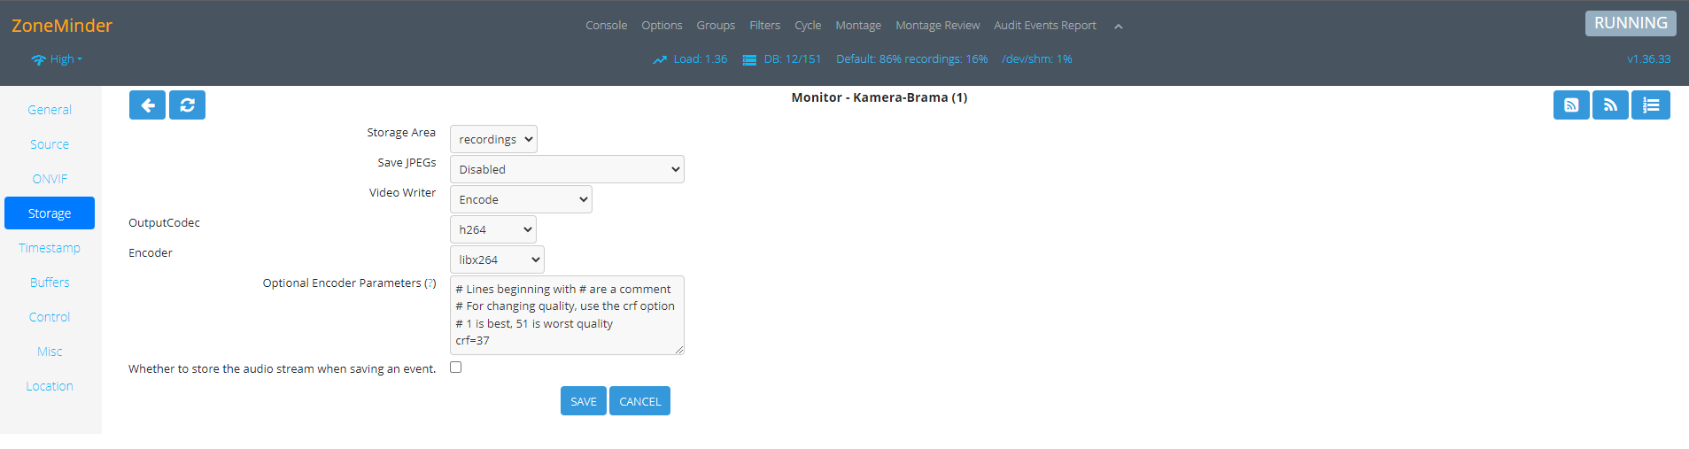This screenshot has width=1689, height=449.
Task: Open the Encoder libx264 dropdown
Action: click(497, 259)
